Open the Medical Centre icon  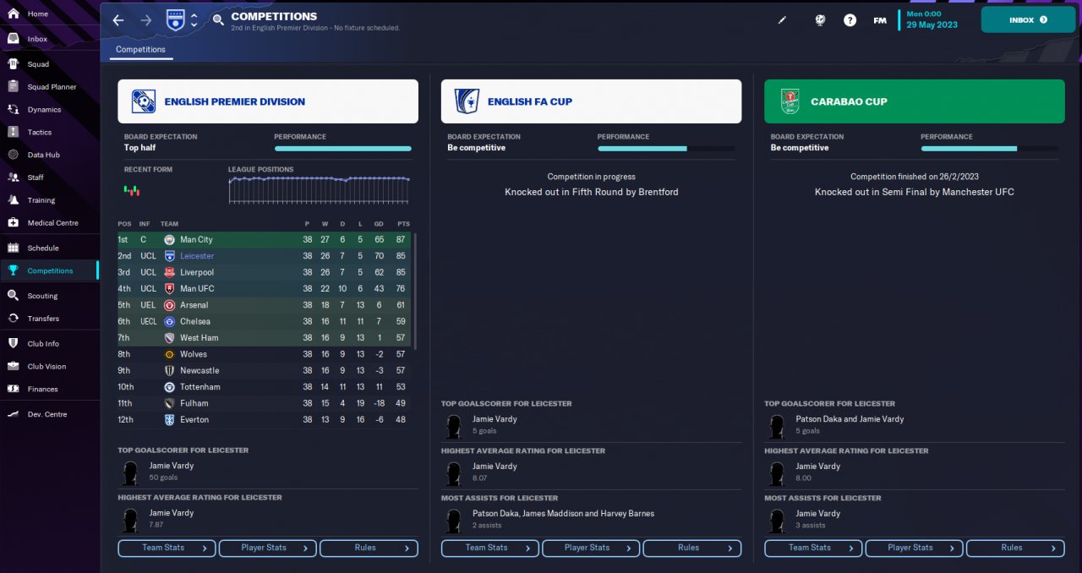pos(13,223)
